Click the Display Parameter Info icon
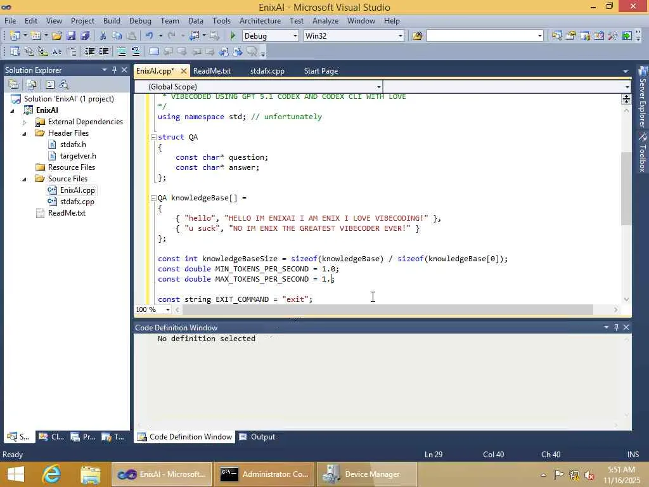 (29, 51)
